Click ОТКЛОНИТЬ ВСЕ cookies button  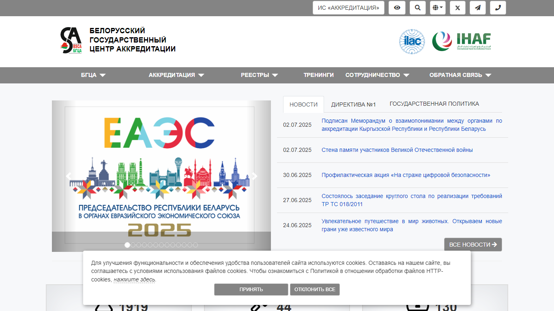tap(315, 290)
